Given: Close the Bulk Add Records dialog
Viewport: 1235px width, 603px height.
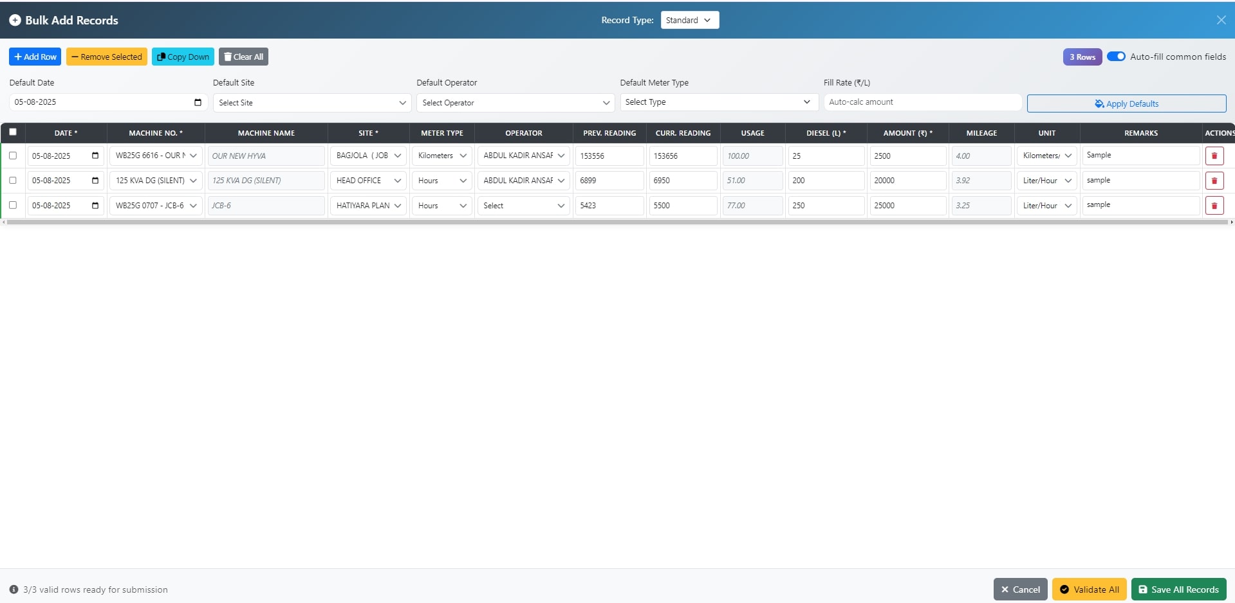Looking at the screenshot, I should (1221, 20).
